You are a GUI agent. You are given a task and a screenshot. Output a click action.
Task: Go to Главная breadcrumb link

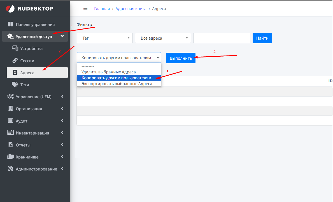[x=102, y=9]
